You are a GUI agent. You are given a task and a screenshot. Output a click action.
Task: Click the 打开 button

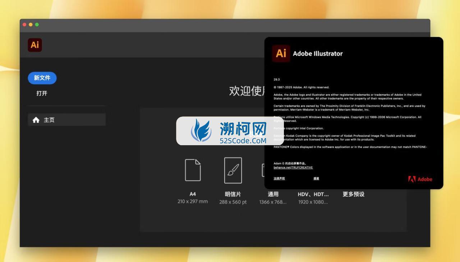pos(42,93)
